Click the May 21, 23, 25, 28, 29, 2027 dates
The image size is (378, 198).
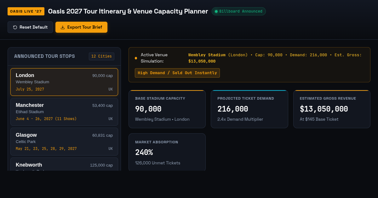click(x=46, y=149)
